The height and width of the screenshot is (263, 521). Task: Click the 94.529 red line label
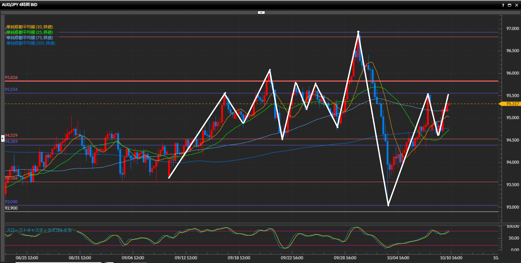click(11, 135)
